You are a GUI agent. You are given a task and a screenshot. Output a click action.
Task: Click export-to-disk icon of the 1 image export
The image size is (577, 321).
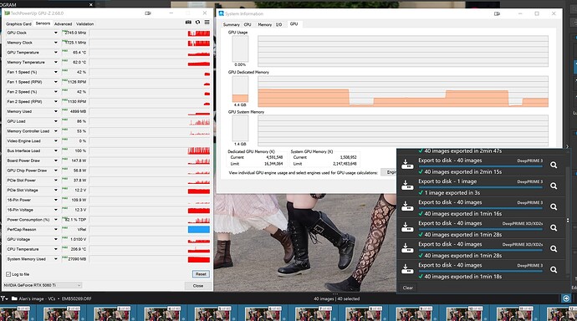click(x=407, y=186)
